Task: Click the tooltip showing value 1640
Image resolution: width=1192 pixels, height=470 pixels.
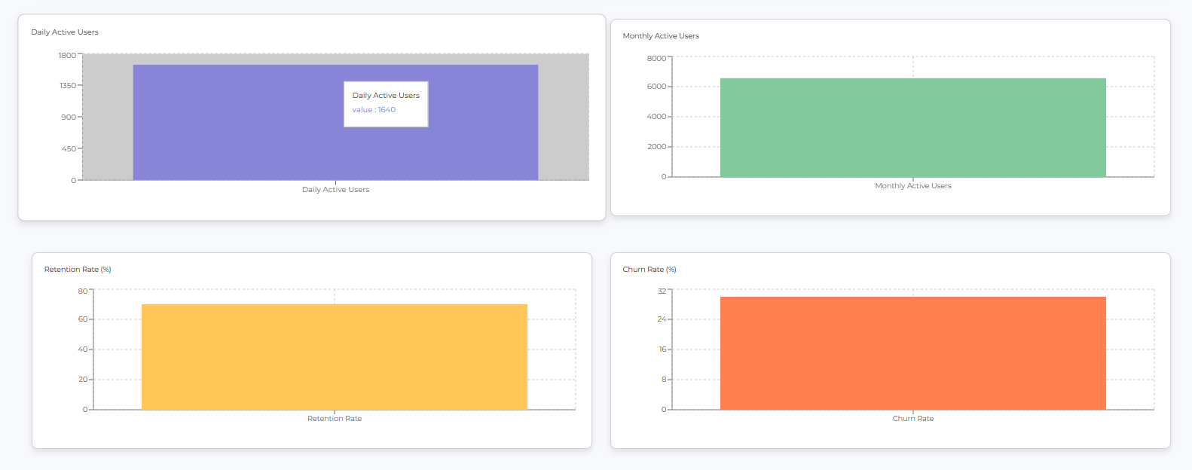Action: [x=386, y=104]
